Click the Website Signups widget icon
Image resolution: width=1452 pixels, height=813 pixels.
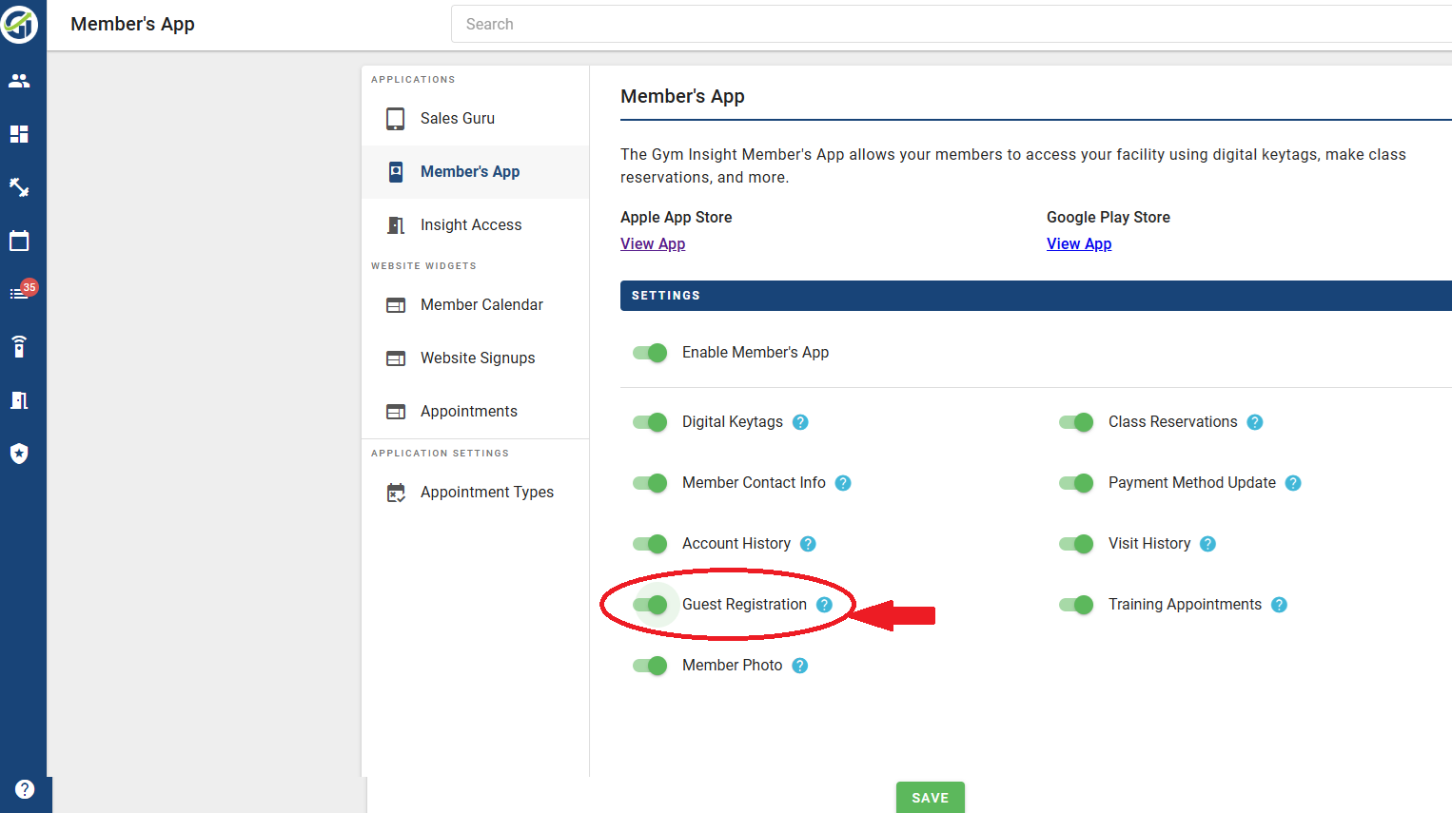pos(395,358)
